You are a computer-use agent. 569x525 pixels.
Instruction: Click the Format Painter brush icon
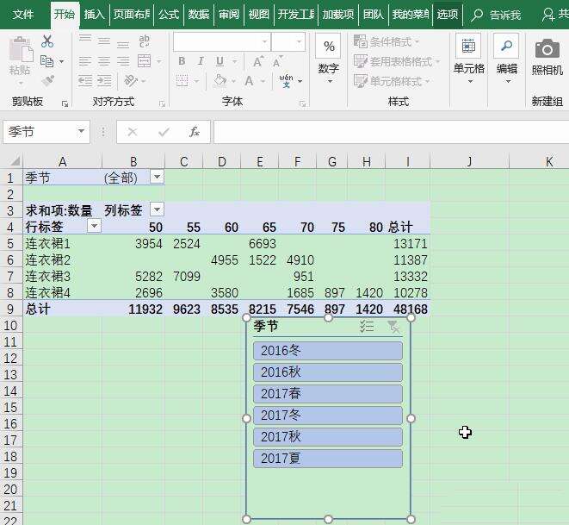click(x=48, y=80)
